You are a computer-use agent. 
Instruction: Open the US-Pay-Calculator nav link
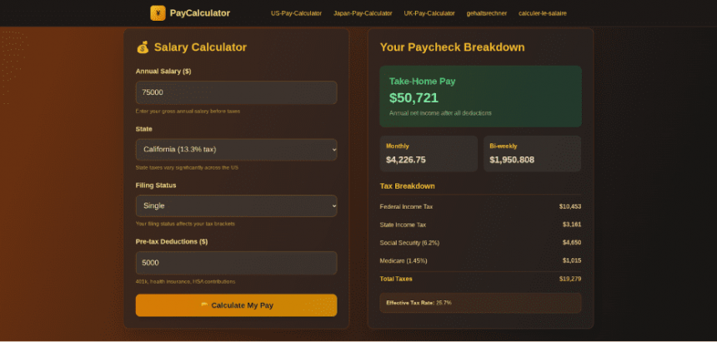[296, 13]
